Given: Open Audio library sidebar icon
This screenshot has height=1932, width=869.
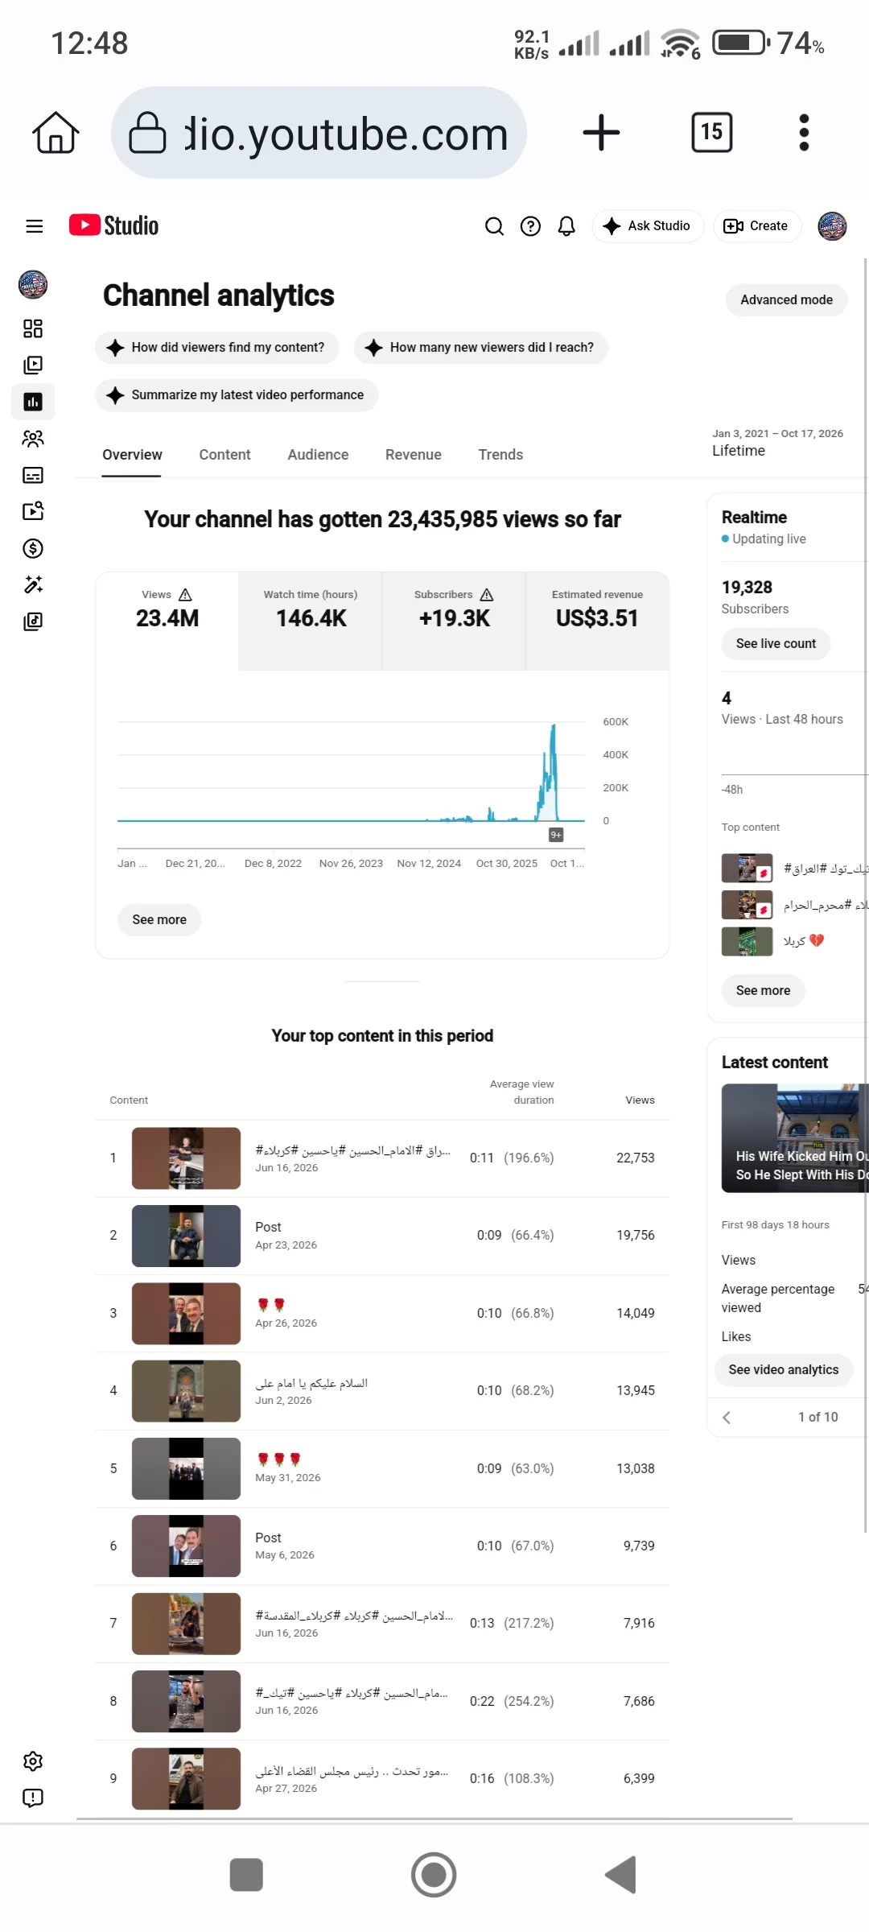Looking at the screenshot, I should click(x=33, y=621).
